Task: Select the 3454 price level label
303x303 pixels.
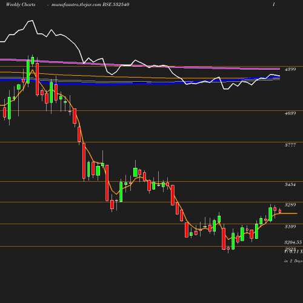Action: point(290,184)
